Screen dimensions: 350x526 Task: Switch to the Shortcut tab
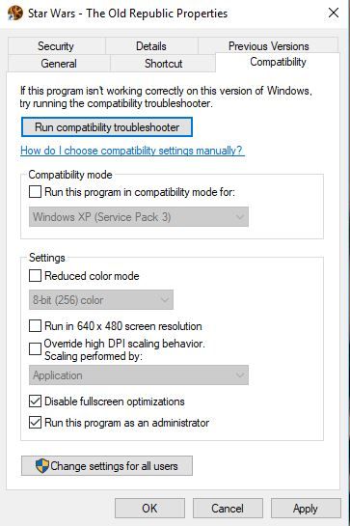click(163, 64)
